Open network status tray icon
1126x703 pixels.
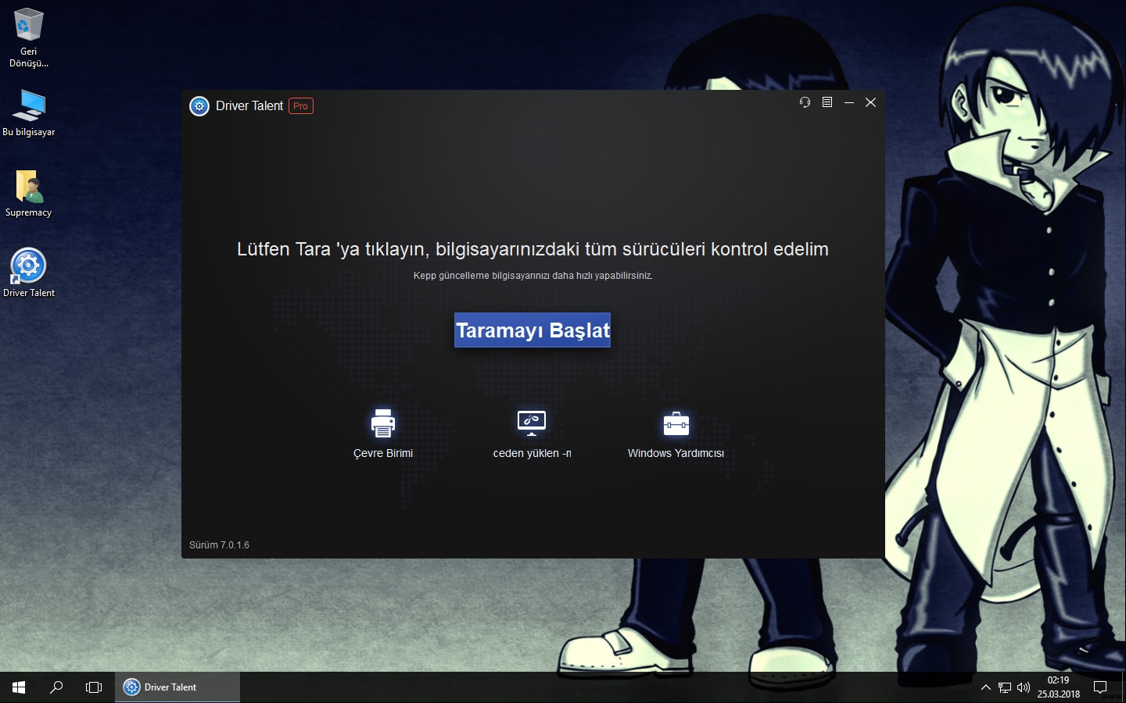(x=1005, y=687)
